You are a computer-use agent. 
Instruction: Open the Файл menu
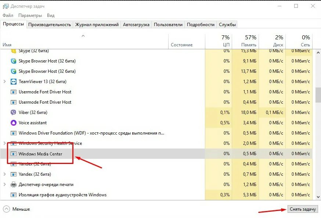(x=8, y=15)
